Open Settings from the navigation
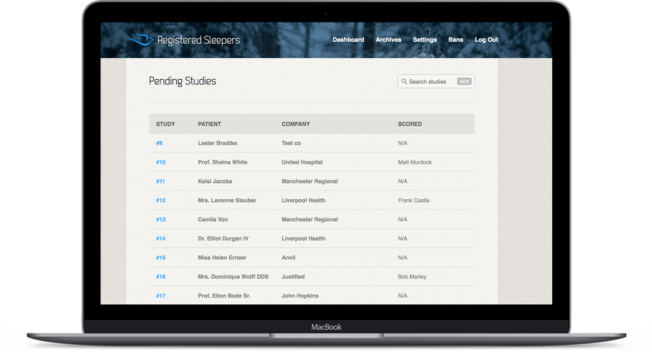 (424, 39)
